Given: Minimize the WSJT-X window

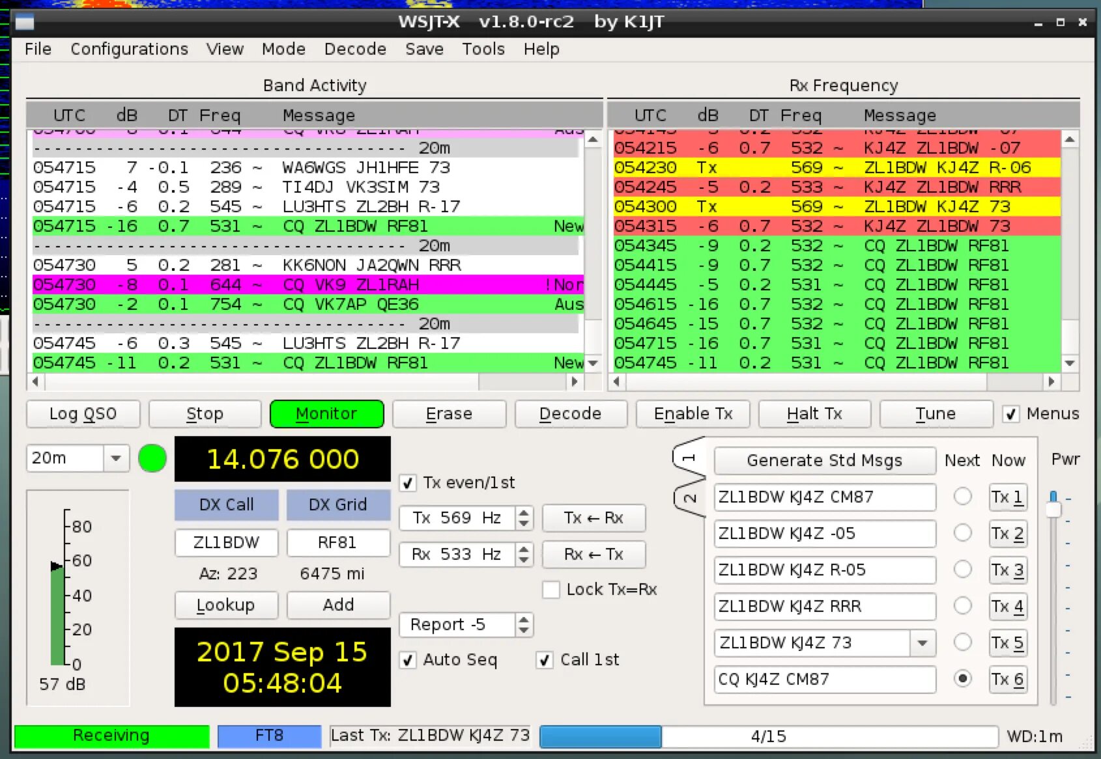Looking at the screenshot, I should 1038,23.
